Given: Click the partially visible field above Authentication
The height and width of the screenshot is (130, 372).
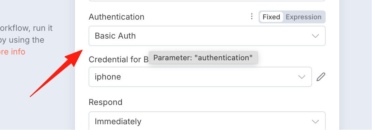Looking at the screenshot, I should click(207, 1).
